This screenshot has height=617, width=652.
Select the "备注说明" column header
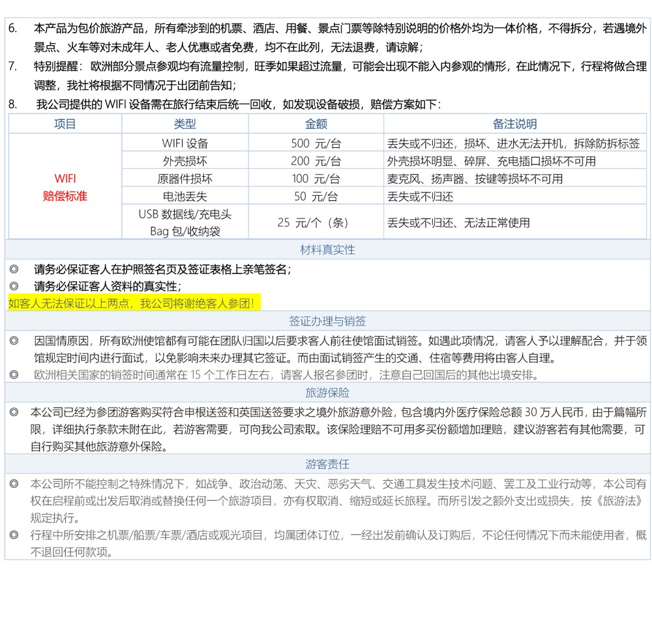(514, 124)
